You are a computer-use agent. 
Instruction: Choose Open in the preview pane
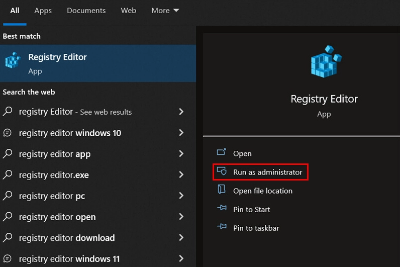click(242, 153)
